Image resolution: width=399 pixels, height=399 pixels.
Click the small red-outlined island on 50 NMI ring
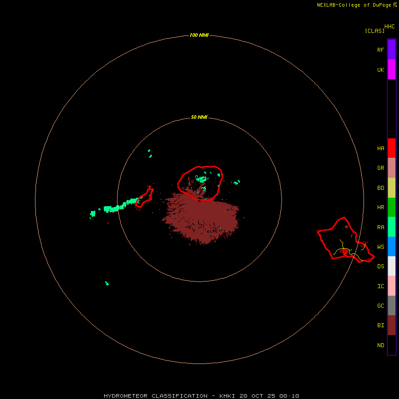tap(145, 199)
